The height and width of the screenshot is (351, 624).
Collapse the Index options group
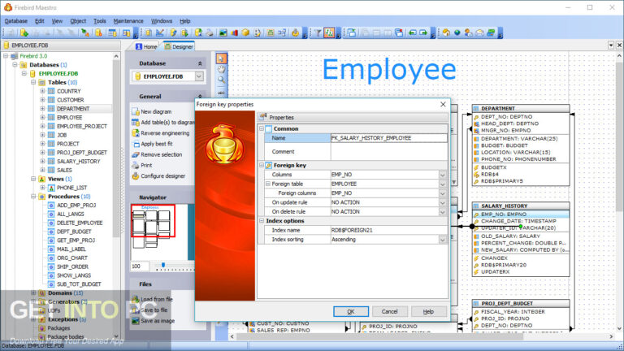[262, 221]
